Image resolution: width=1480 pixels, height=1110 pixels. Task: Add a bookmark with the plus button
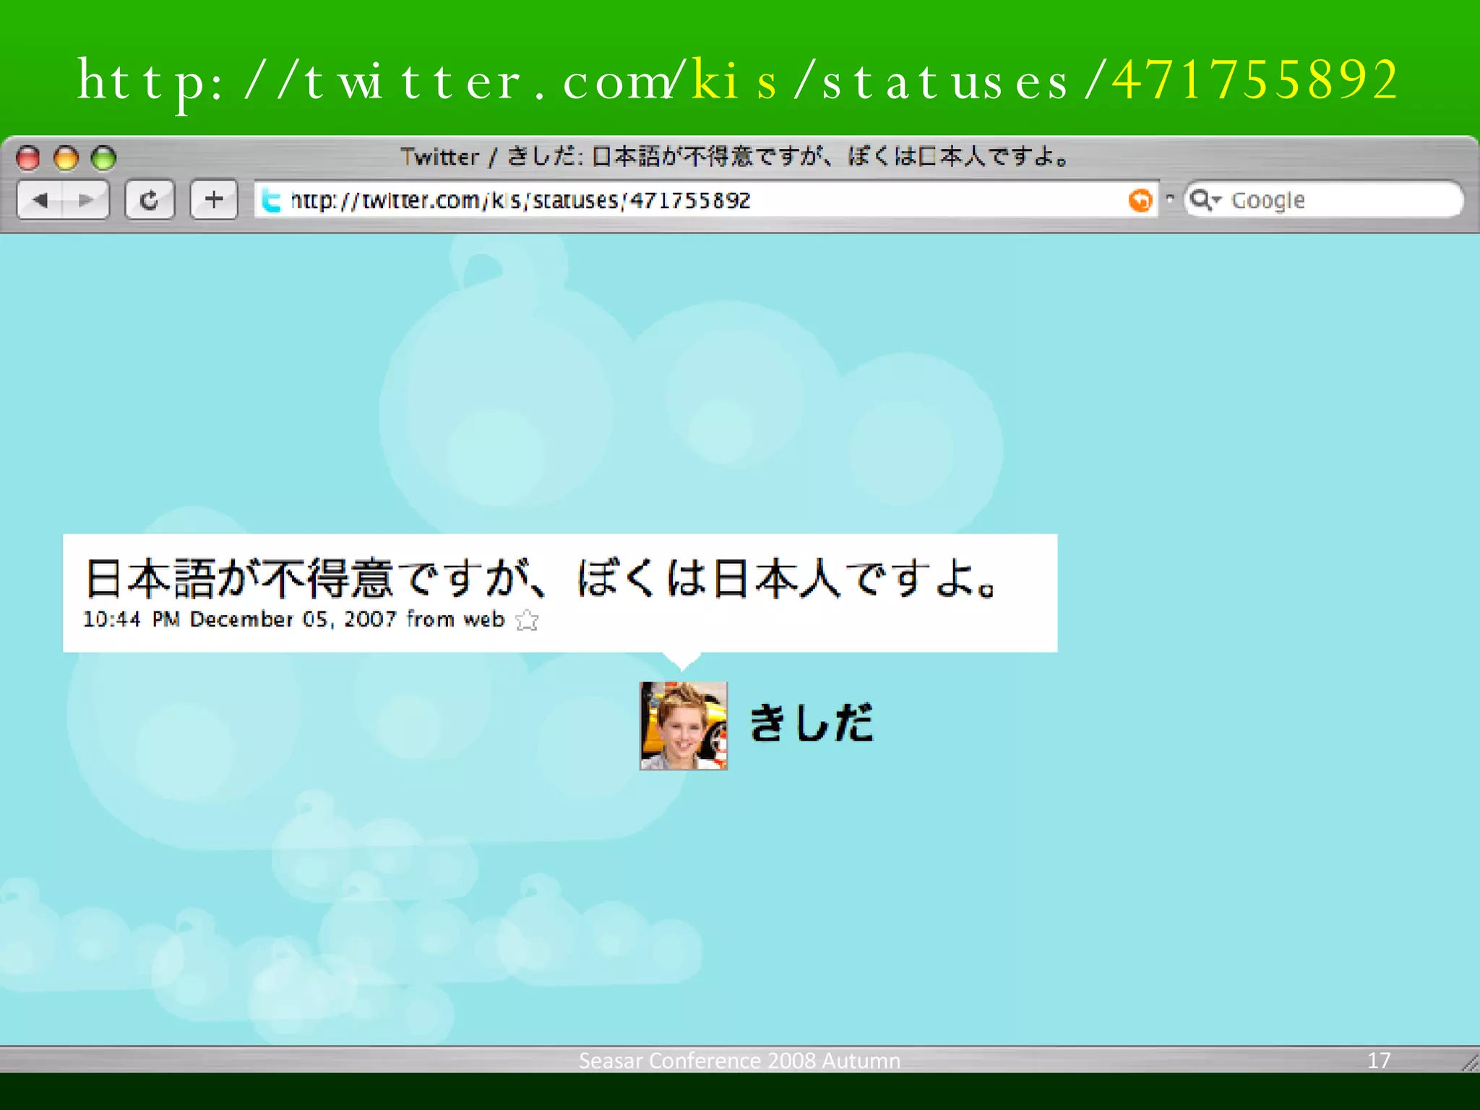(214, 199)
